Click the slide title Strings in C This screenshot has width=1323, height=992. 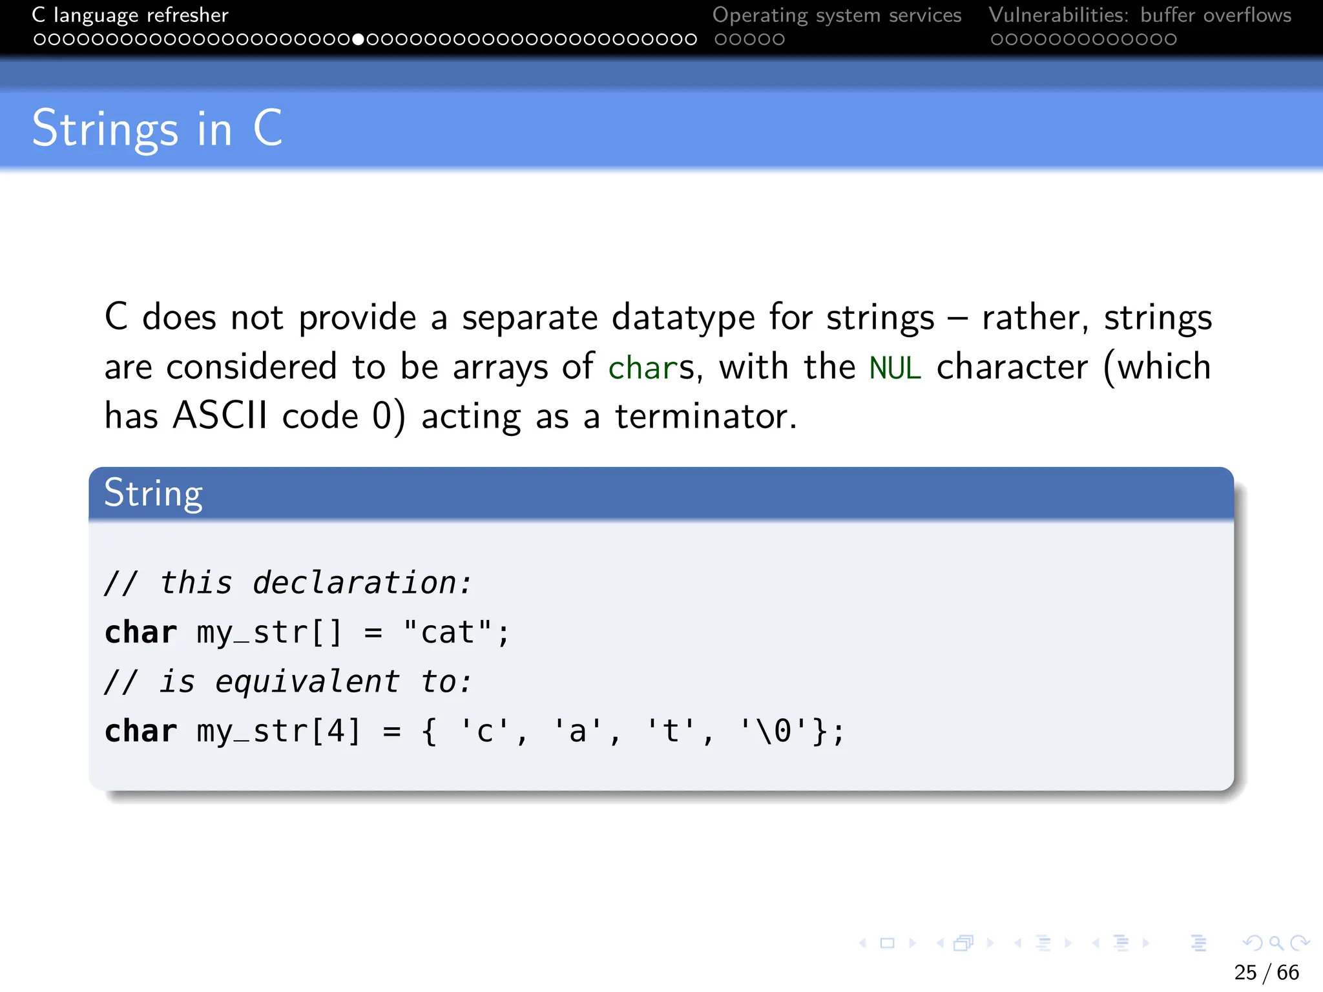click(157, 129)
